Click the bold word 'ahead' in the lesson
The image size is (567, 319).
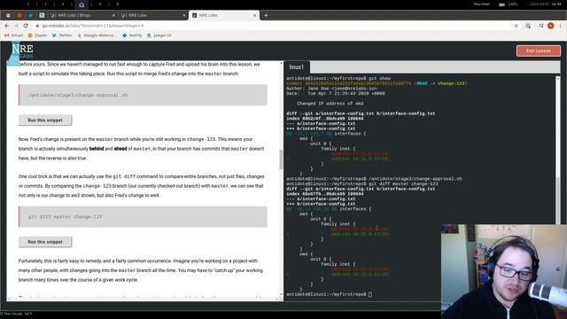point(120,149)
